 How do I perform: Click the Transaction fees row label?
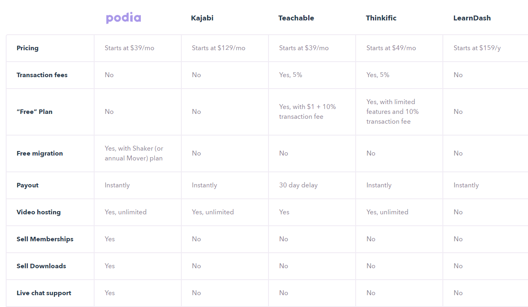click(42, 75)
